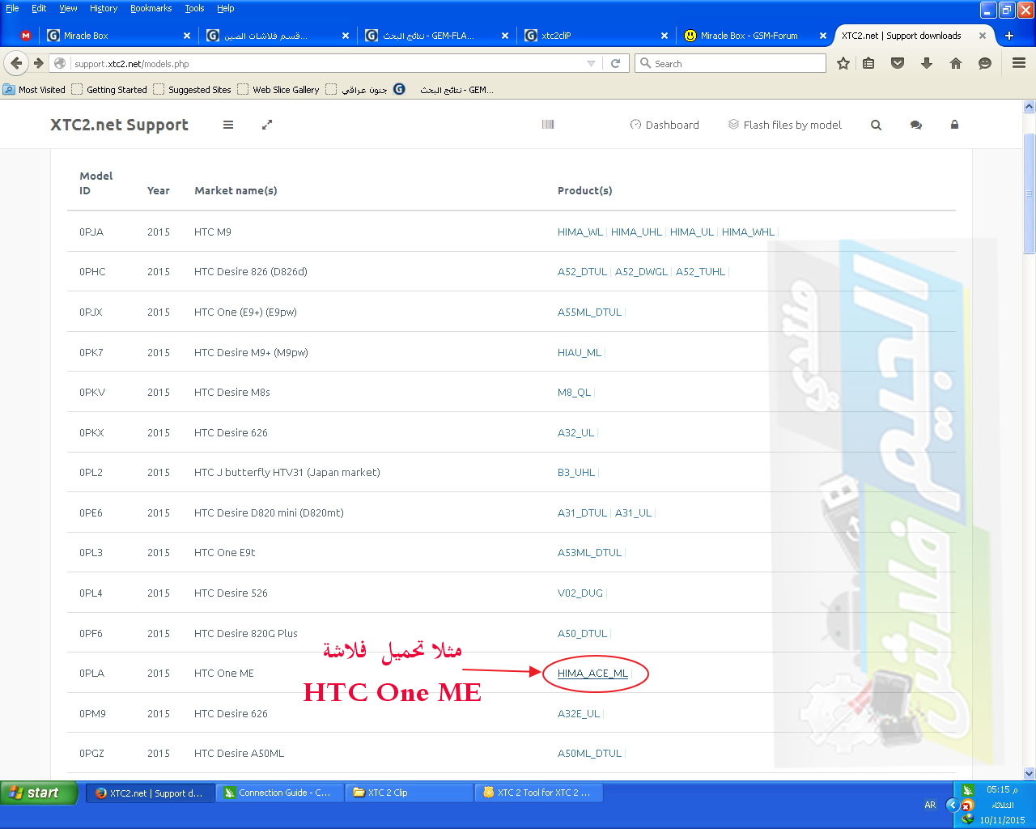Open the site search magnifier icon
The height and width of the screenshot is (829, 1036).
pyautogui.click(x=876, y=125)
